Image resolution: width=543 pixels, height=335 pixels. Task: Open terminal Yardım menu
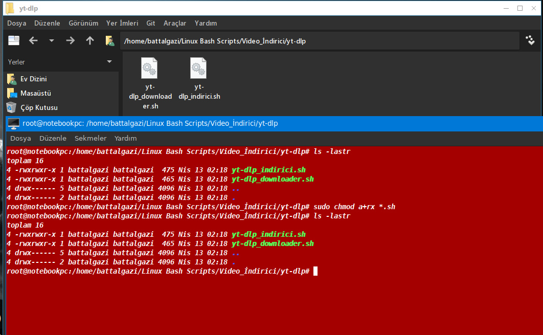coord(125,138)
